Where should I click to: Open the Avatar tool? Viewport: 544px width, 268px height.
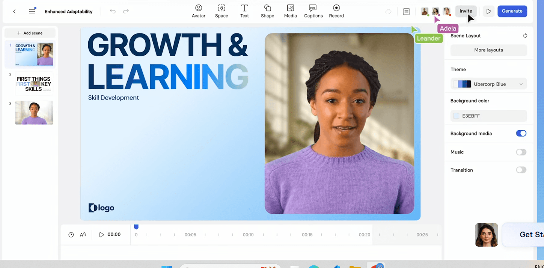(198, 11)
